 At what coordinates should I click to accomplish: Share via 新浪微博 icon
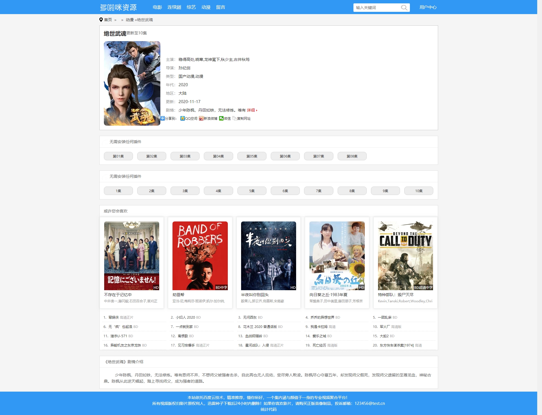201,118
